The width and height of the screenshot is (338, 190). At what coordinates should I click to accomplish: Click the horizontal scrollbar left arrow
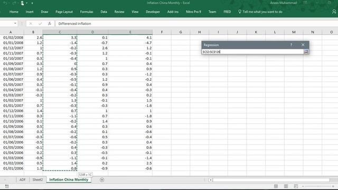(x=211, y=180)
